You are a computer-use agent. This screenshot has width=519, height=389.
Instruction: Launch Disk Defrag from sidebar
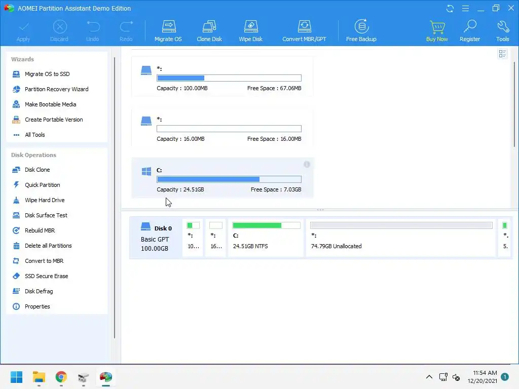point(39,291)
